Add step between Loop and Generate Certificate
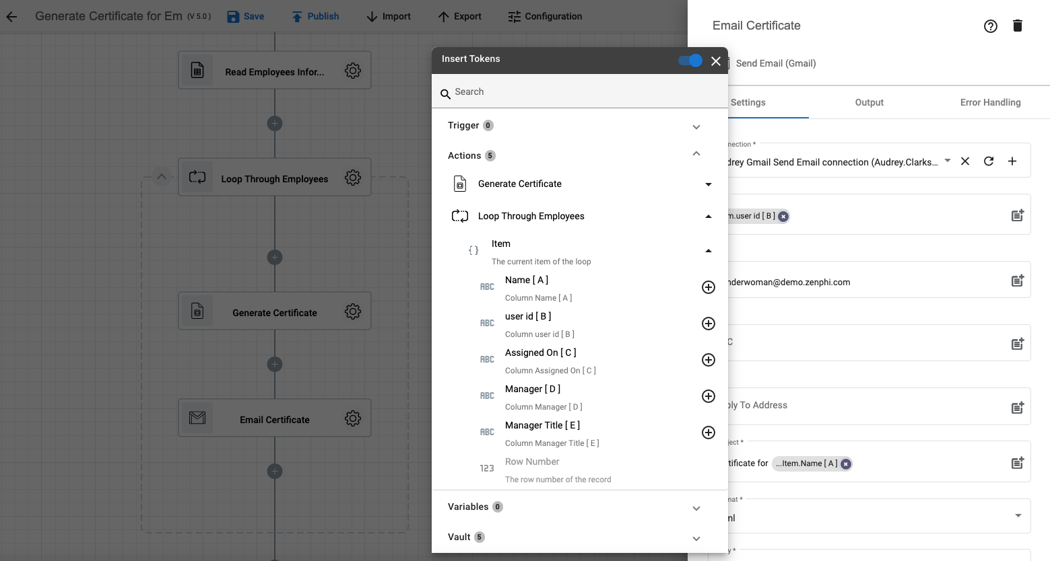Image resolution: width=1050 pixels, height=561 pixels. (x=274, y=257)
